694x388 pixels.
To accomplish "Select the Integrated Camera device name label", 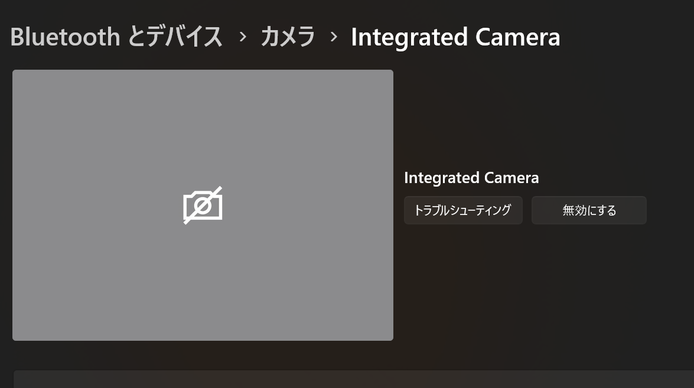I will [471, 178].
